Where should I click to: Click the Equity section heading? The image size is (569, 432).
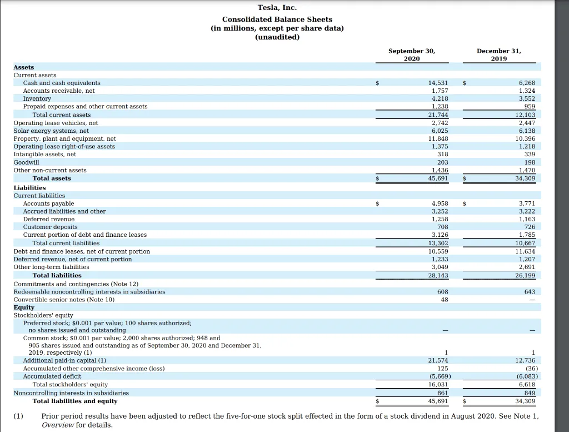tap(24, 307)
